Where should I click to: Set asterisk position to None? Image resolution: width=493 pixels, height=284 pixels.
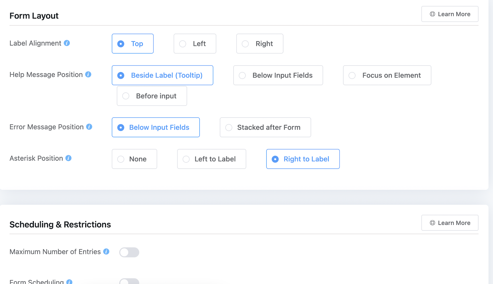tap(134, 159)
